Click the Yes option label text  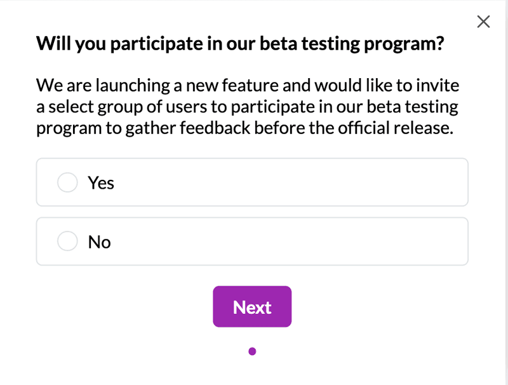(100, 182)
